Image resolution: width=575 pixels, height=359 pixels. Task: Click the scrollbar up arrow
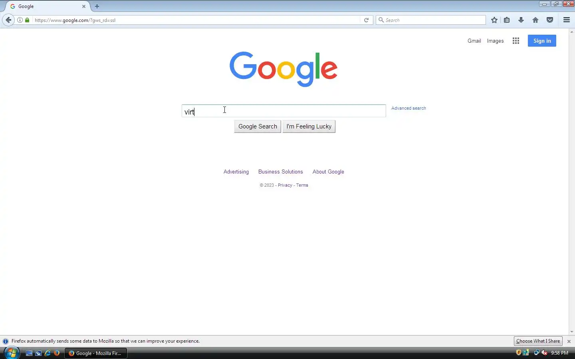[x=572, y=32]
